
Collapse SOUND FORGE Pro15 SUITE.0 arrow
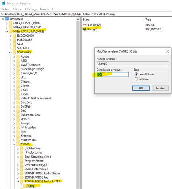pyautogui.click(x=18, y=182)
